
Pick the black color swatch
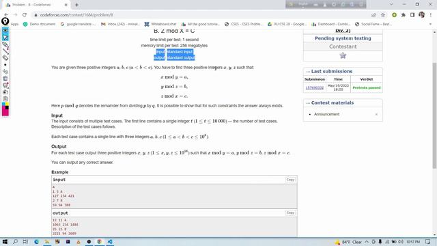click(7, 108)
